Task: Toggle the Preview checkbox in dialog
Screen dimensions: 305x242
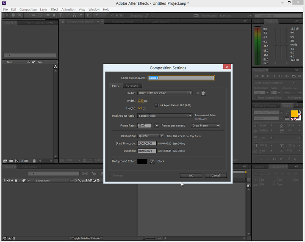Action: pyautogui.click(x=111, y=176)
